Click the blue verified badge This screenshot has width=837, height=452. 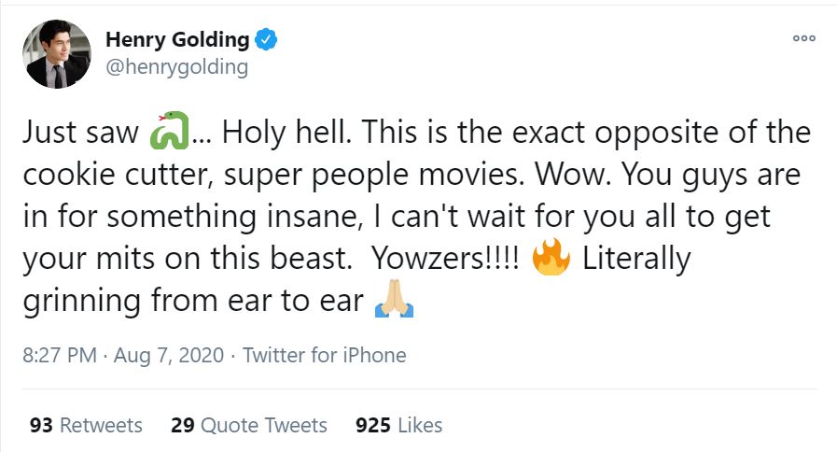pyautogui.click(x=266, y=39)
